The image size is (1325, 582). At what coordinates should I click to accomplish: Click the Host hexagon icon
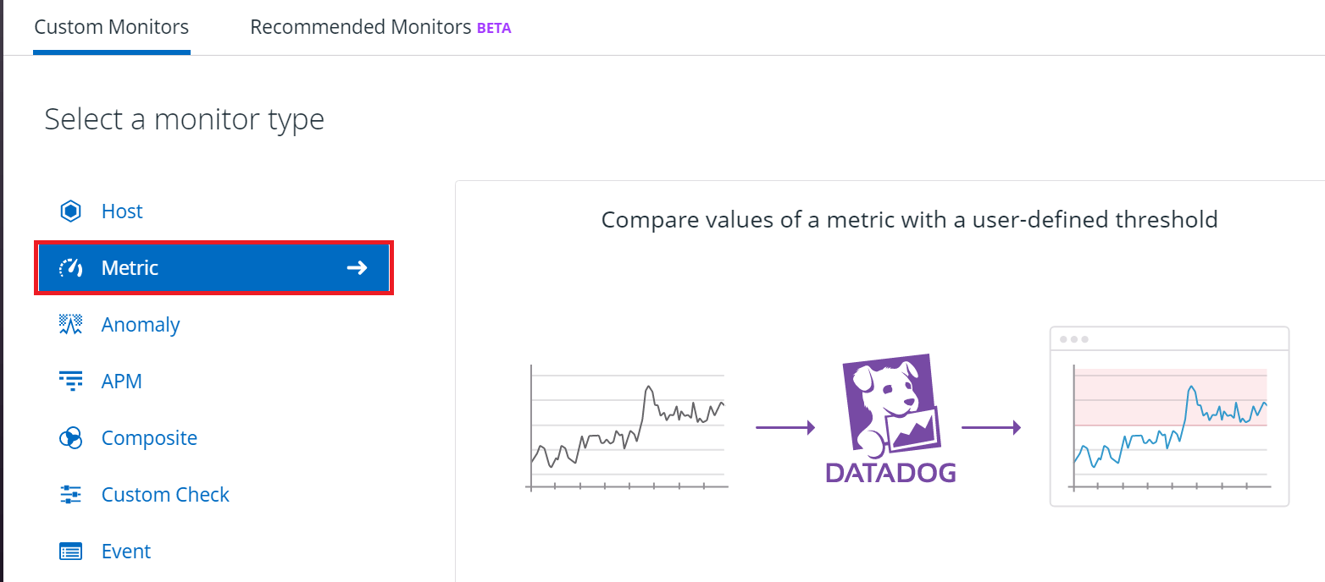tap(70, 211)
